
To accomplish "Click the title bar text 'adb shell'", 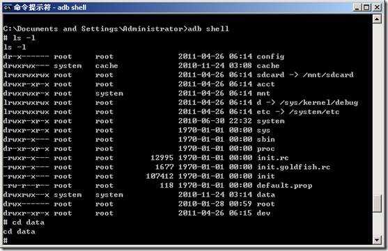I will tap(72, 8).
